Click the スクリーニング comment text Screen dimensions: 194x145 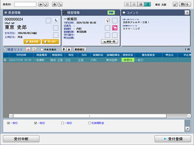point(131,29)
